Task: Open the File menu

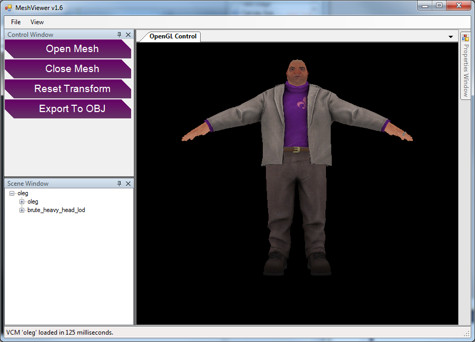Action: tap(16, 22)
